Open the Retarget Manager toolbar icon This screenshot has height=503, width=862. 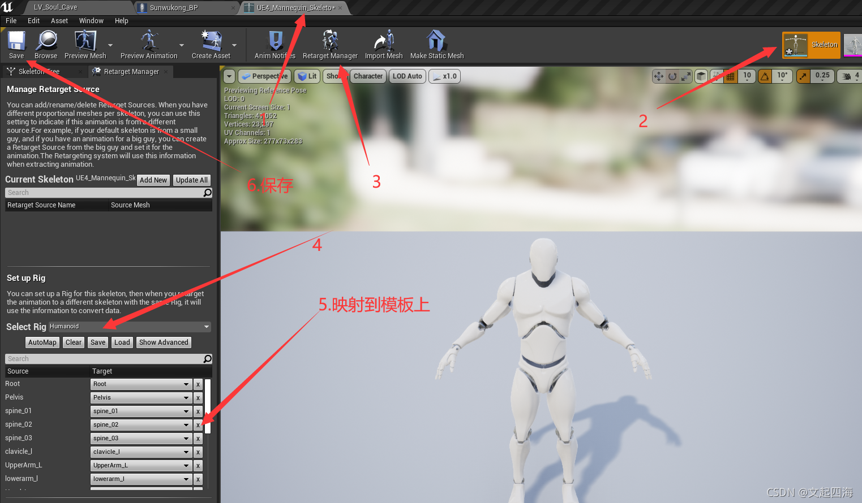click(330, 45)
